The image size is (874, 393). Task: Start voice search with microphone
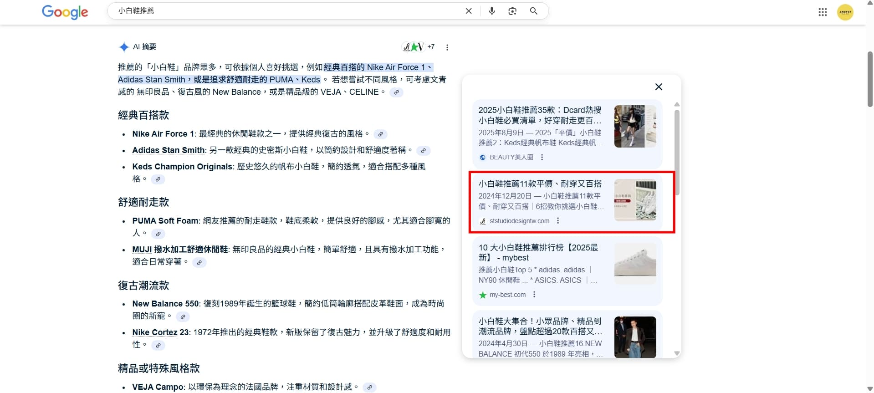coord(491,11)
